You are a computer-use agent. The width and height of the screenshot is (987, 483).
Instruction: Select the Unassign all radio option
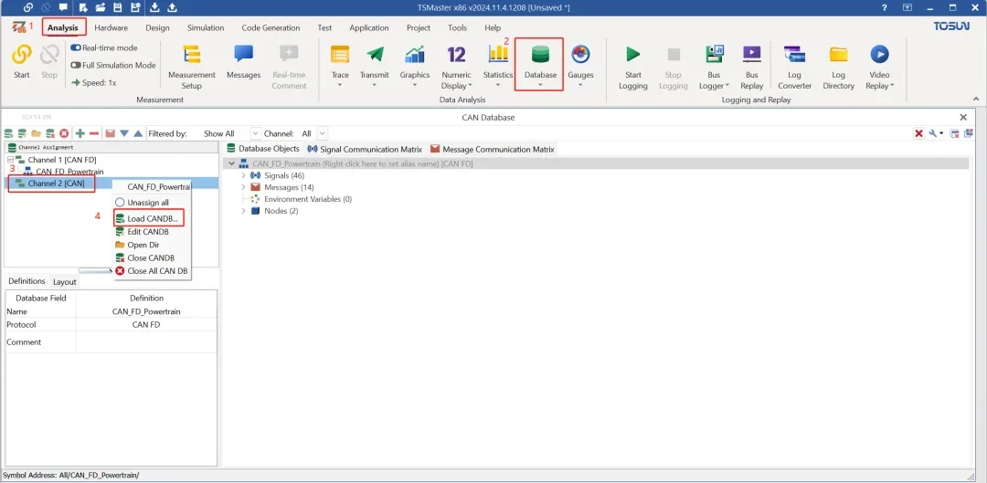(x=120, y=203)
